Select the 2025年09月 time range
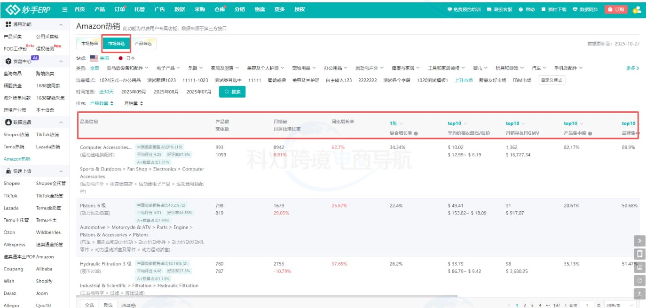646x308 pixels. click(x=134, y=92)
